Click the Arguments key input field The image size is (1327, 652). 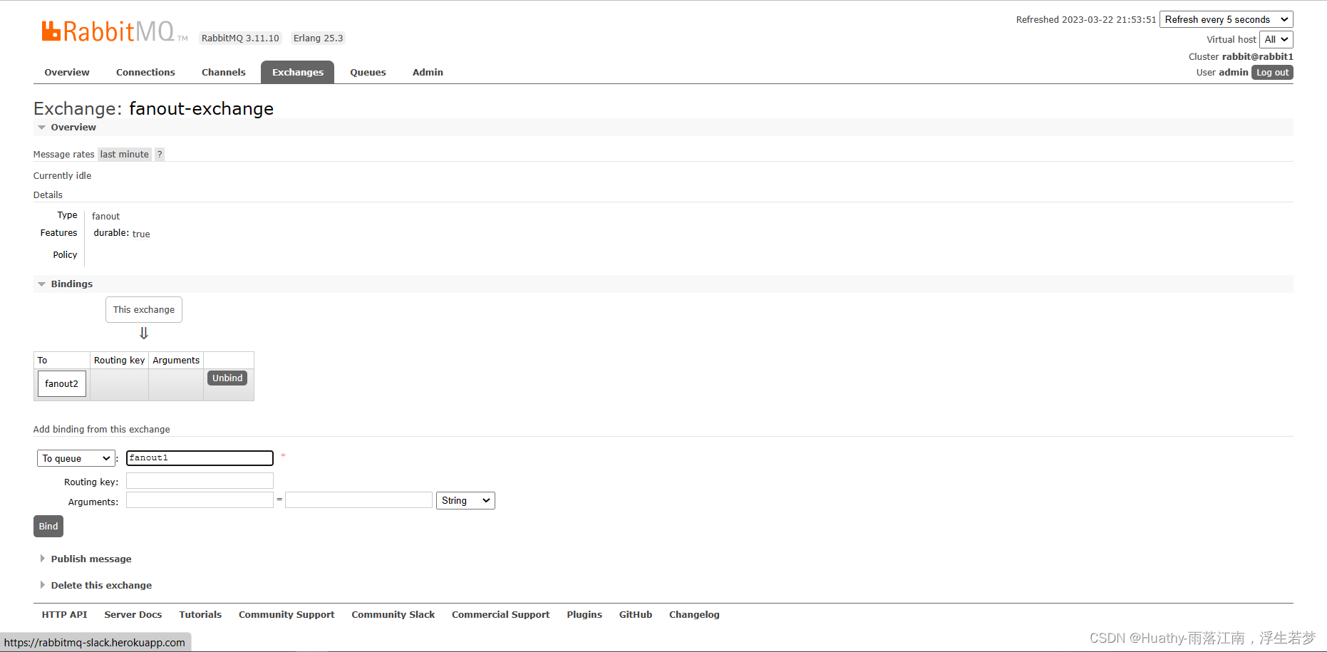click(200, 500)
